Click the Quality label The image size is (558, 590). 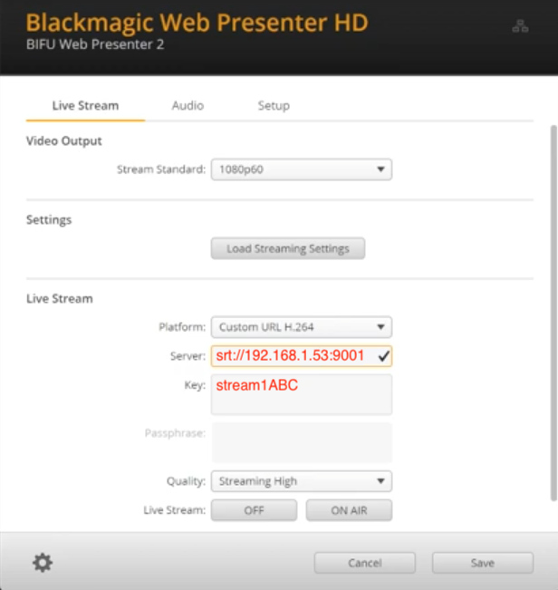pos(186,481)
